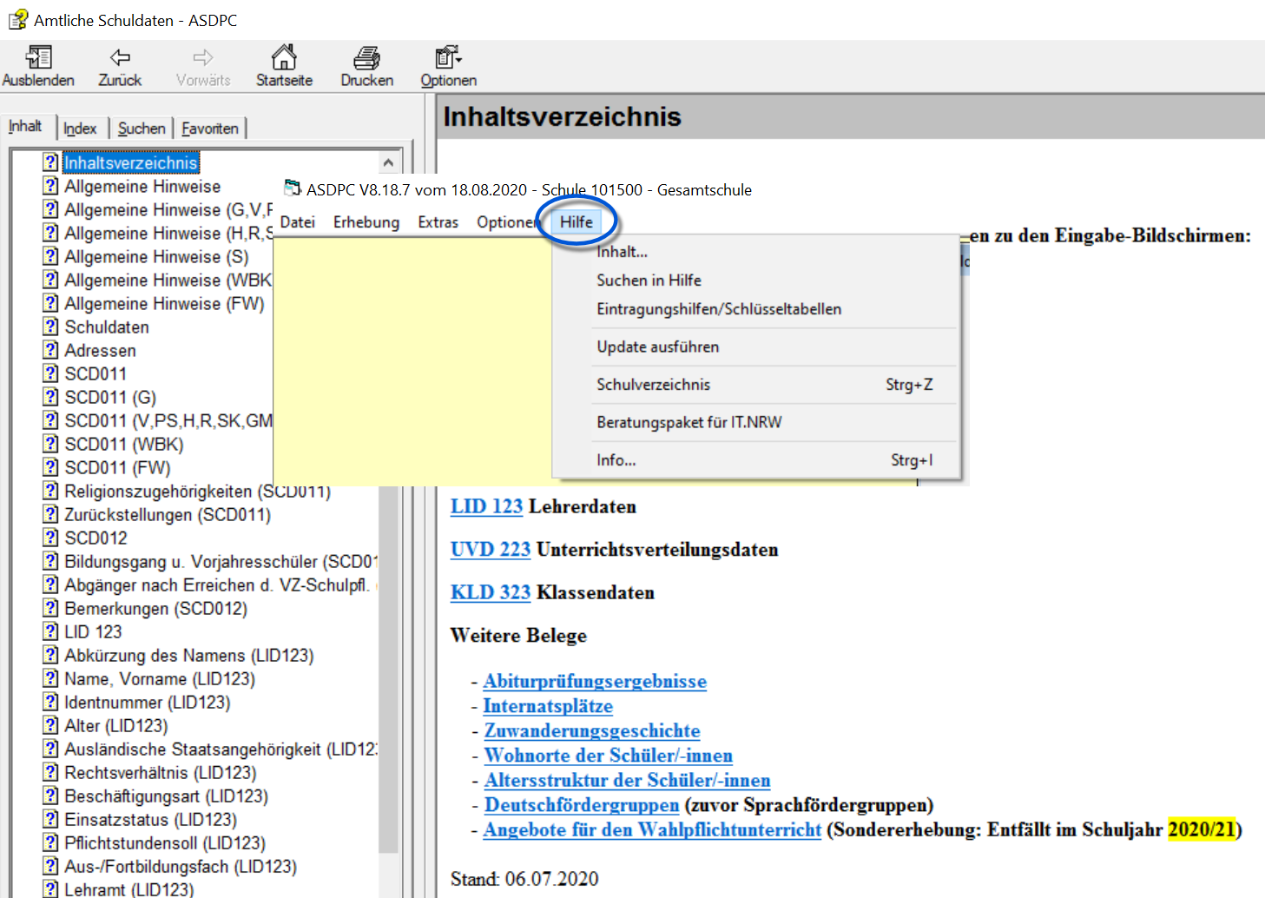Open Deutschfördergruppen link
The width and height of the screenshot is (1265, 898).
[581, 805]
